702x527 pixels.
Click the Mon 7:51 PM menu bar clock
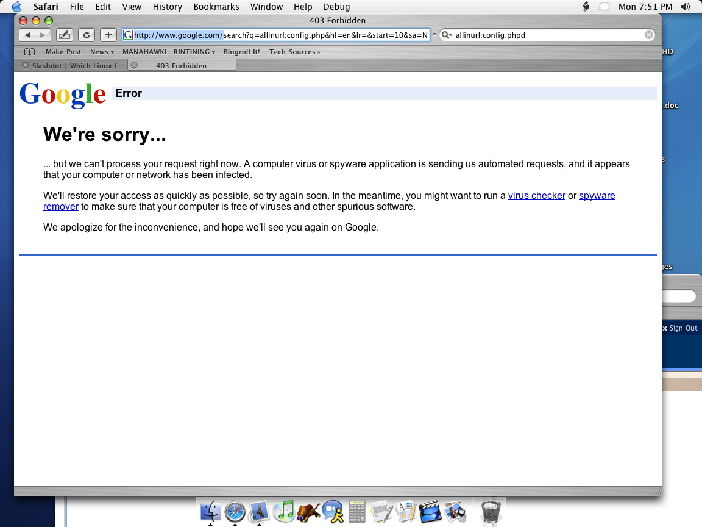tap(645, 6)
